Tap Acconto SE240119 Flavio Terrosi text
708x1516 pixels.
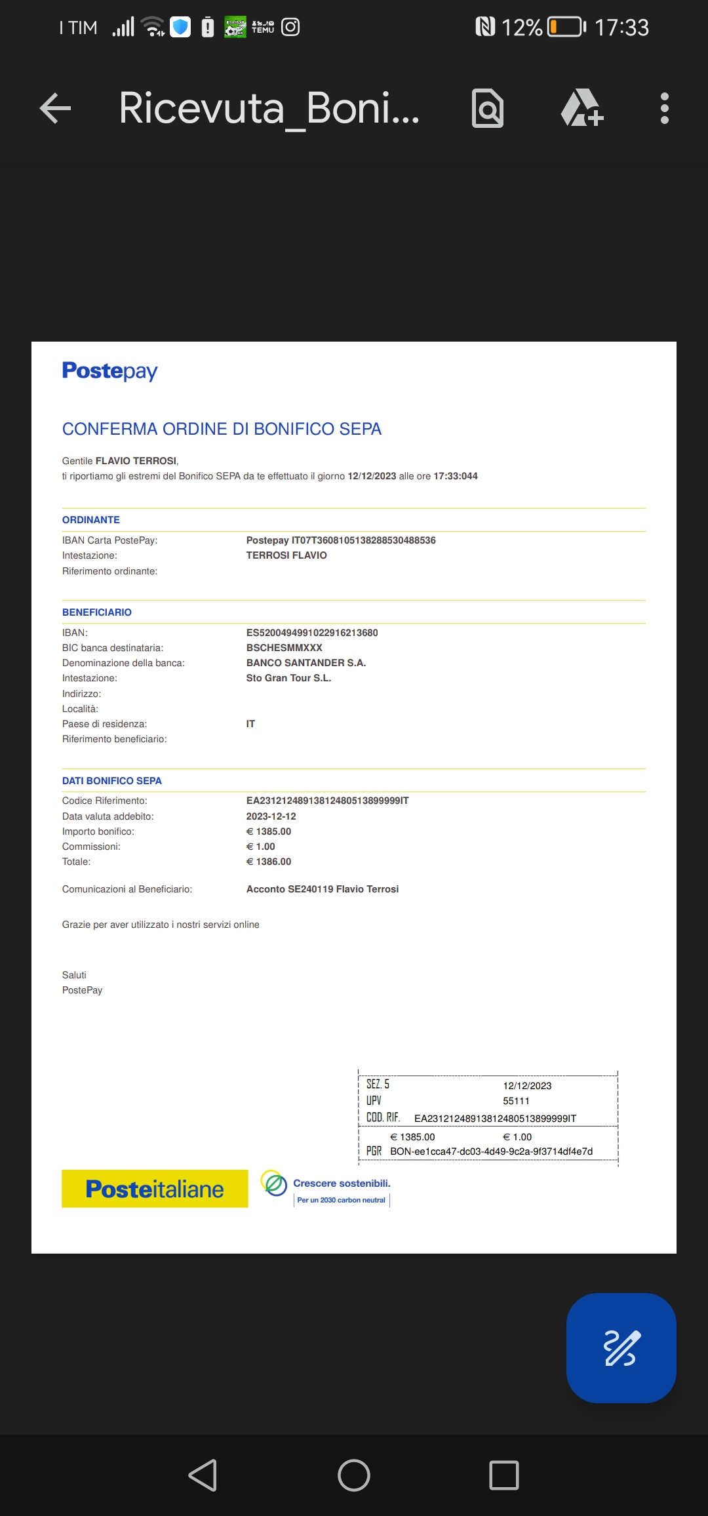click(323, 889)
